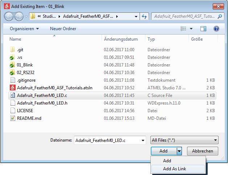This screenshot has height=175, width=228.
Task: Select the README.md file name
Action: coord(29,118)
